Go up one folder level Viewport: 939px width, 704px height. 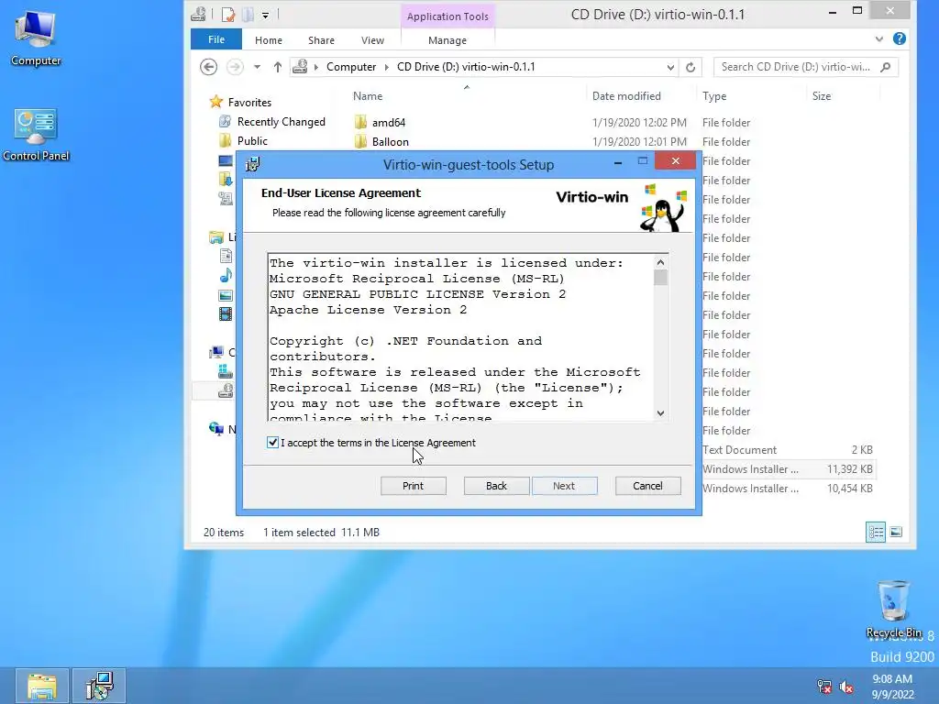[277, 67]
